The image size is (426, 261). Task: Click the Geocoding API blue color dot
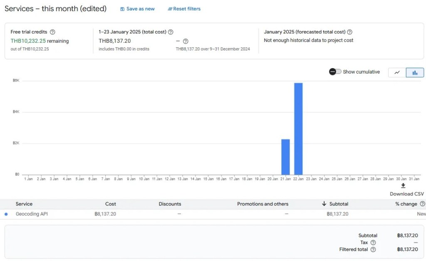6,214
